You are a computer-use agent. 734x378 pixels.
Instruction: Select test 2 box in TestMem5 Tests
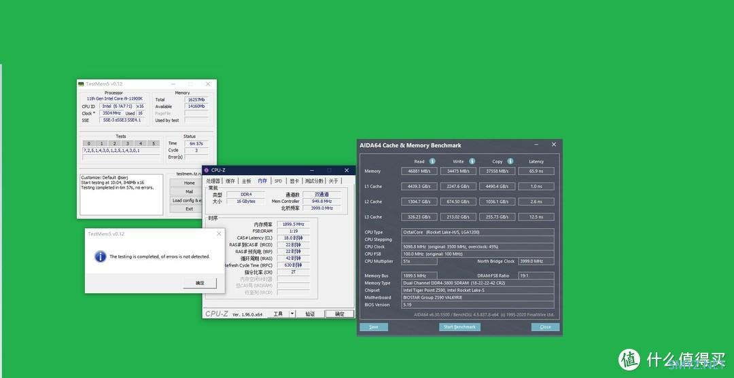115,143
